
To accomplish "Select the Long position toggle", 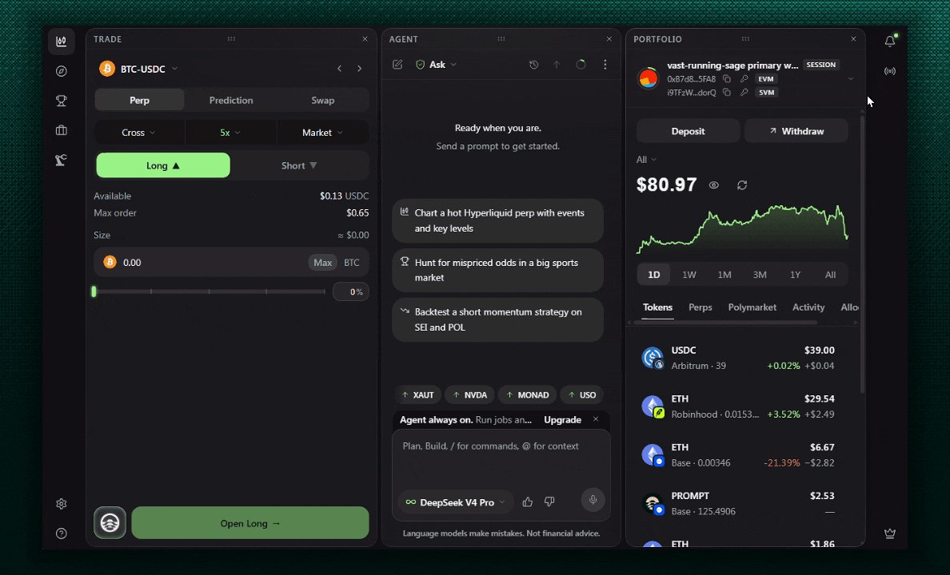I will pos(163,165).
